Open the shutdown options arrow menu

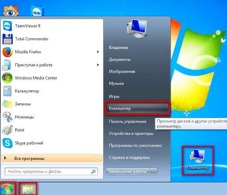click(153, 171)
